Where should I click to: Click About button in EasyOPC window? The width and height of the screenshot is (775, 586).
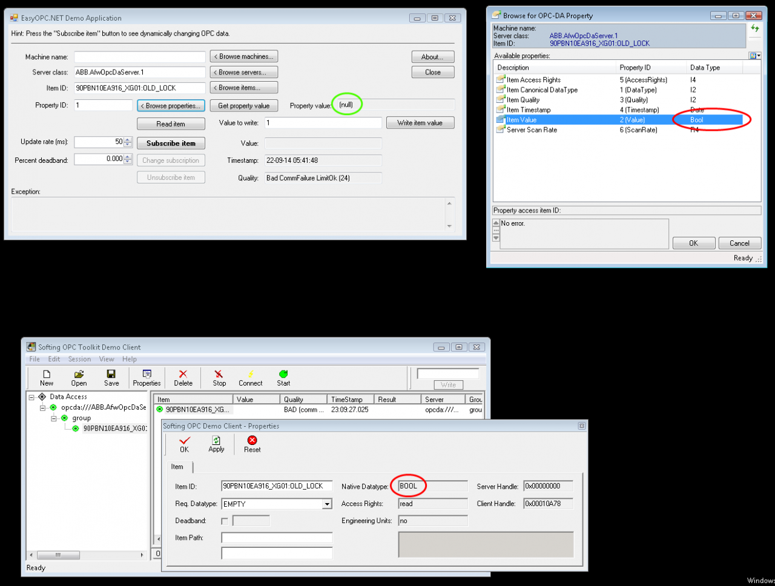[x=433, y=57]
